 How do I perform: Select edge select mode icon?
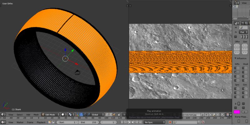click(x=111, y=114)
